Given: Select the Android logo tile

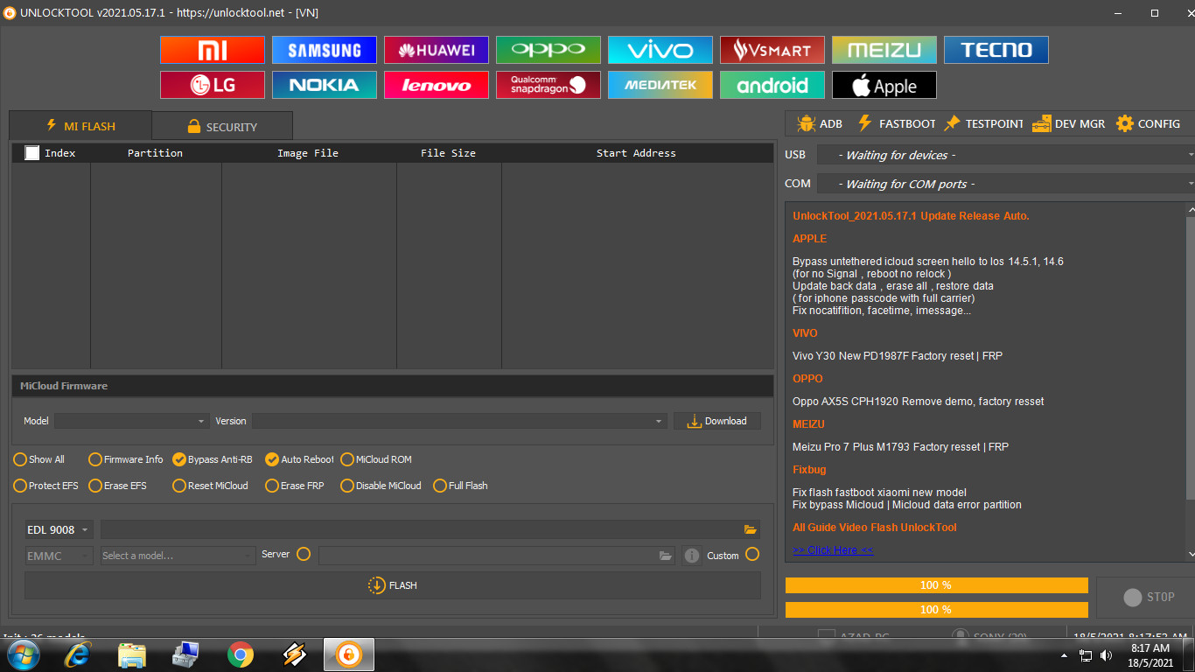Looking at the screenshot, I should click(772, 85).
